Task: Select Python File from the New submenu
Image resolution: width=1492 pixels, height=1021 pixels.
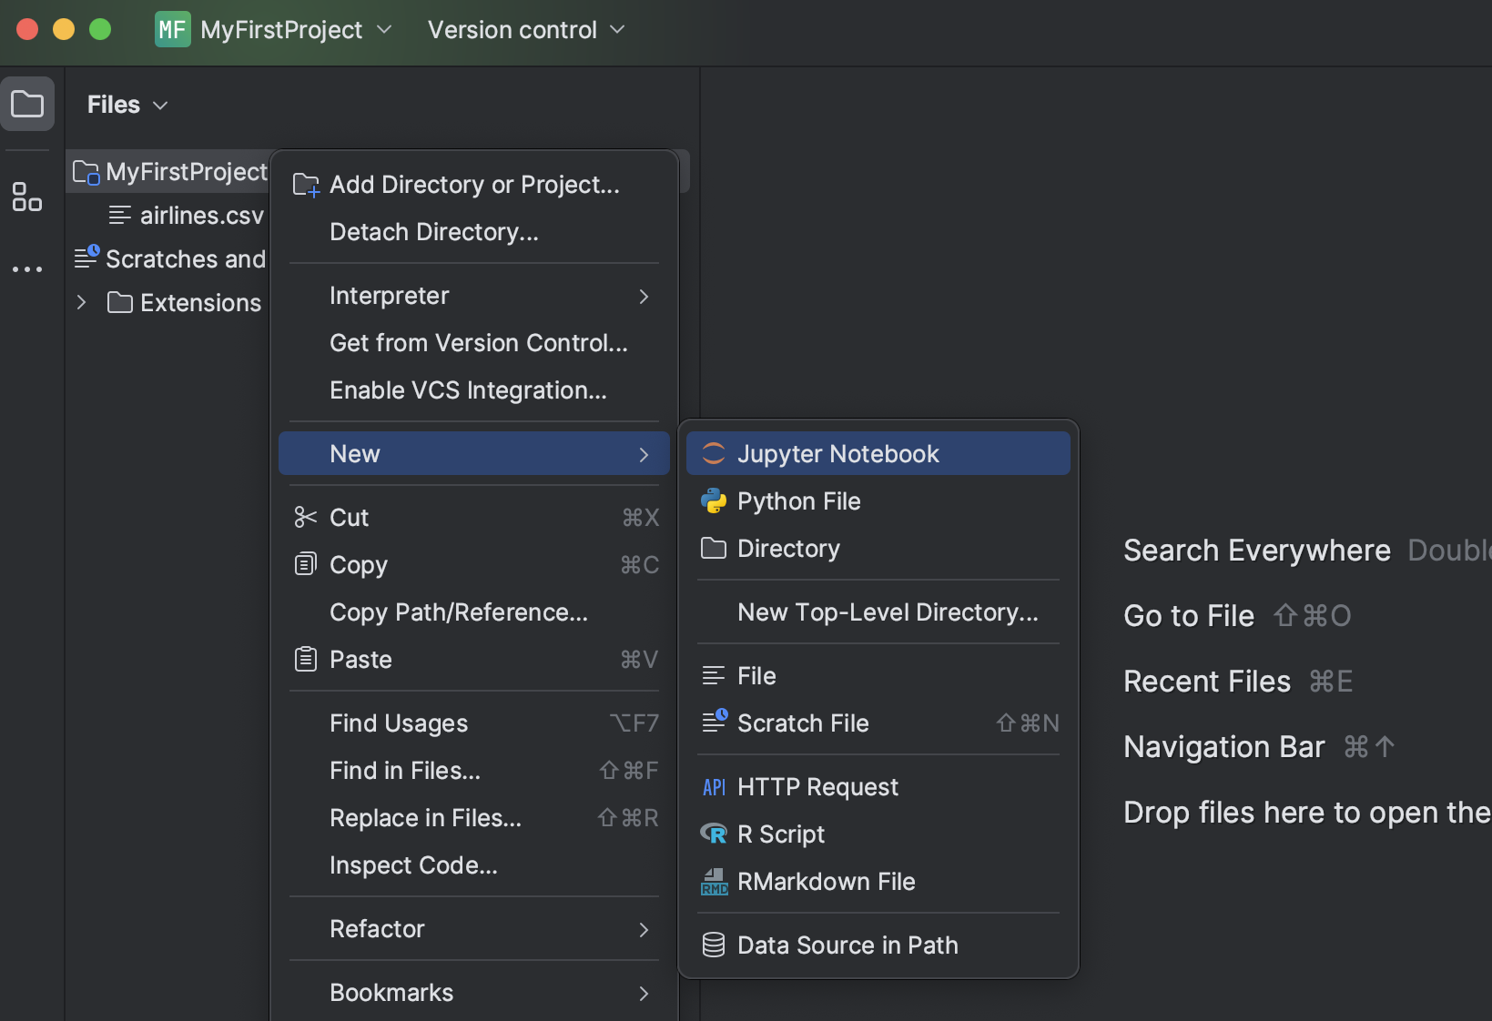Action: pyautogui.click(x=797, y=500)
